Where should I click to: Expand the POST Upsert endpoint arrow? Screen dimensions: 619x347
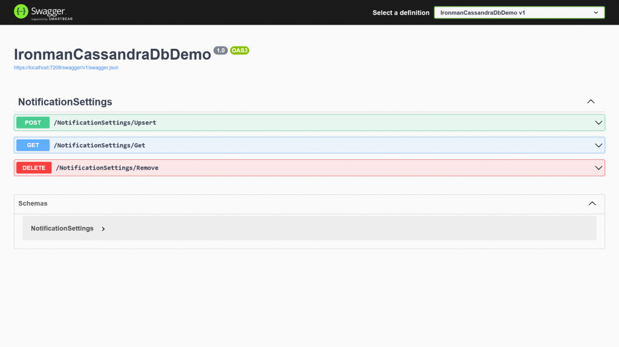598,123
